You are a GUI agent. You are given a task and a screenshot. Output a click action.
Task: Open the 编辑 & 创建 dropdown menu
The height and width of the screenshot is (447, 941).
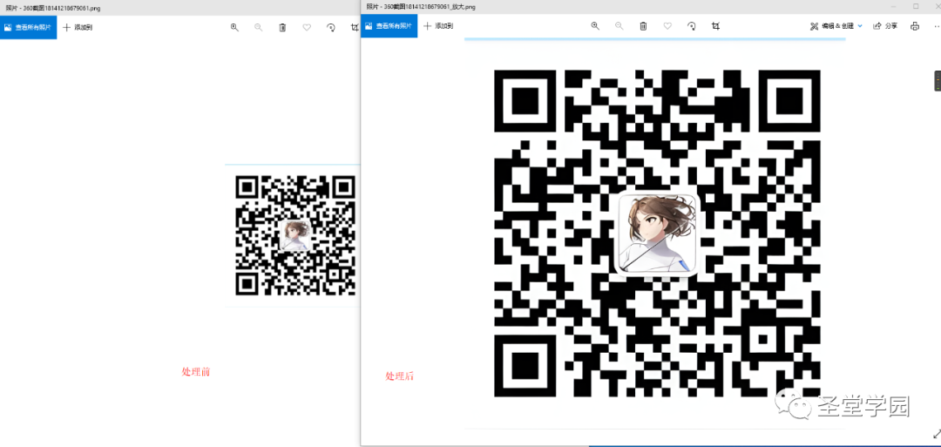click(x=836, y=26)
